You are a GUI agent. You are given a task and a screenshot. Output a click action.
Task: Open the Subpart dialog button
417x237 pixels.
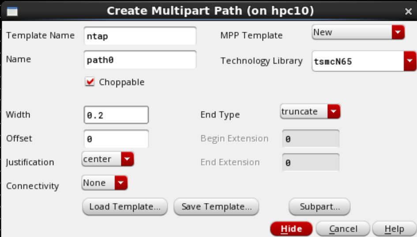[x=319, y=207]
